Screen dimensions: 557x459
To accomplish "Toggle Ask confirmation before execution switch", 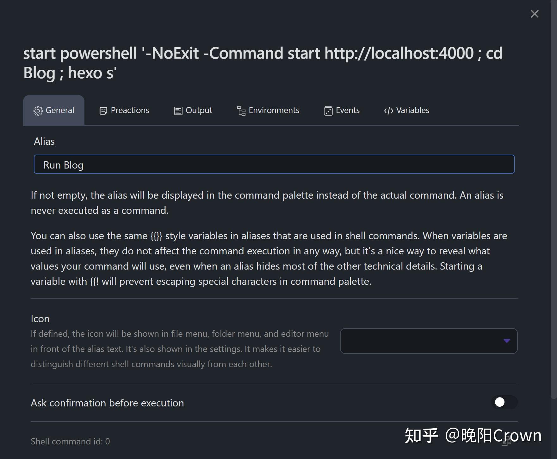I will tap(504, 402).
